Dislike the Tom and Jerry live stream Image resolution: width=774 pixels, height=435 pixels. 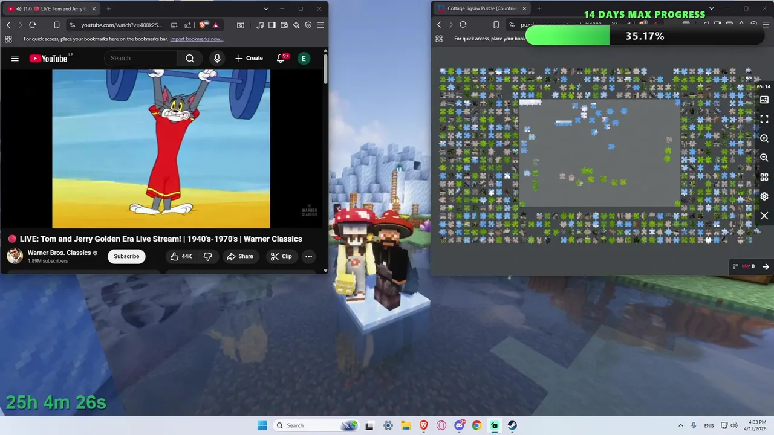207,256
